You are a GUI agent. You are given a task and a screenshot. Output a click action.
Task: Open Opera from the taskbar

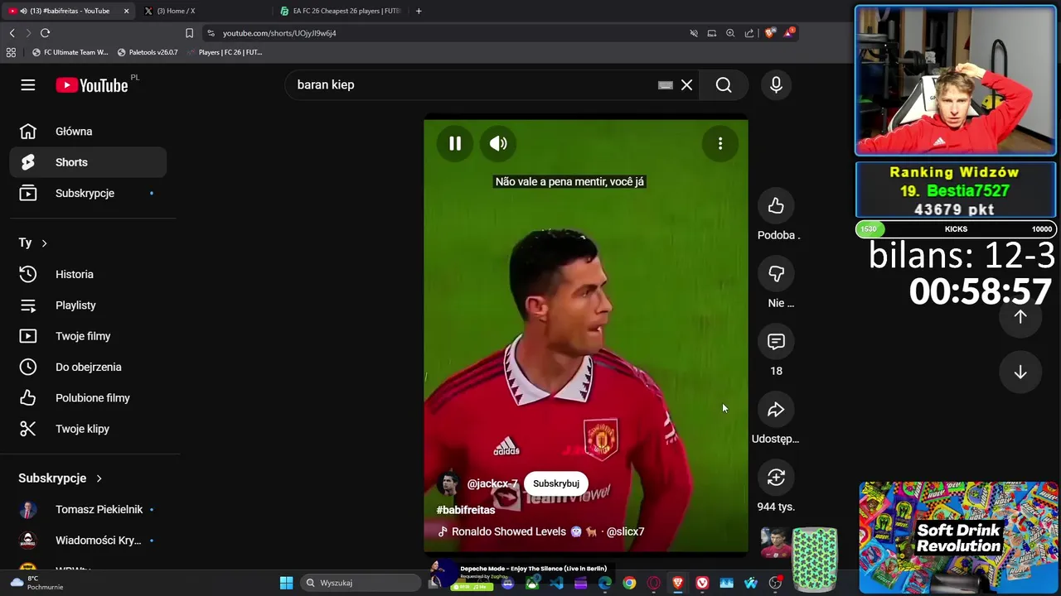point(653,583)
